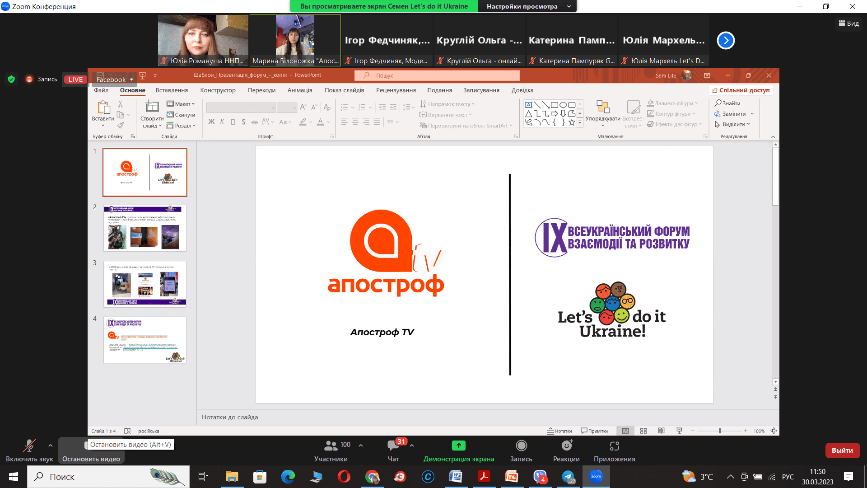Image resolution: width=867 pixels, height=488 pixels.
Task: Click the Create slide (Створити слайд) icon
Action: point(152,107)
